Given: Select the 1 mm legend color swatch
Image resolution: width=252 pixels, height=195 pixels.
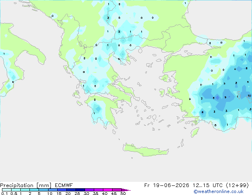Looking at the screenshot, I should (x=25, y=190).
